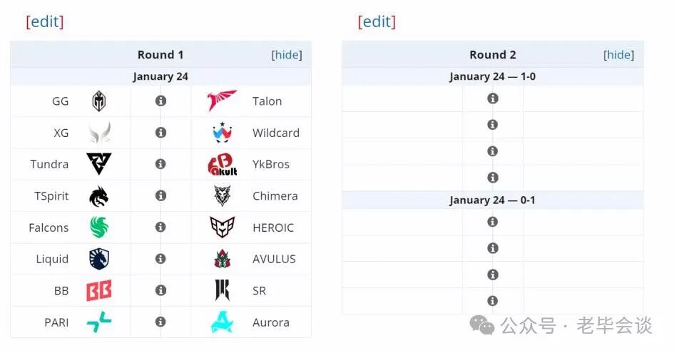The image size is (674, 353).
Task: Open the Chimera wolf logo
Action: [x=222, y=195]
